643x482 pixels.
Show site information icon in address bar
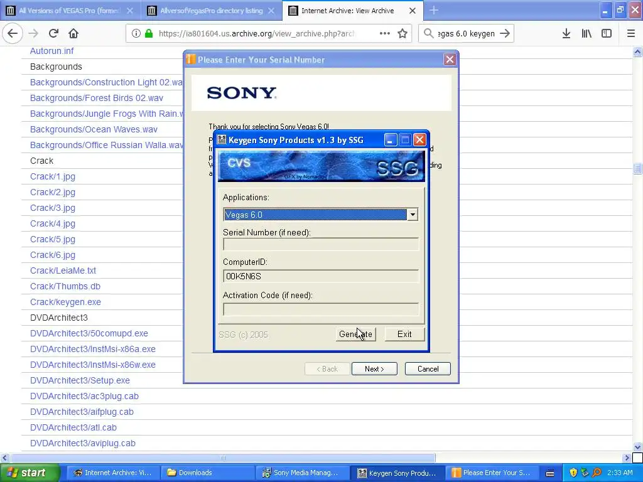coord(136,34)
